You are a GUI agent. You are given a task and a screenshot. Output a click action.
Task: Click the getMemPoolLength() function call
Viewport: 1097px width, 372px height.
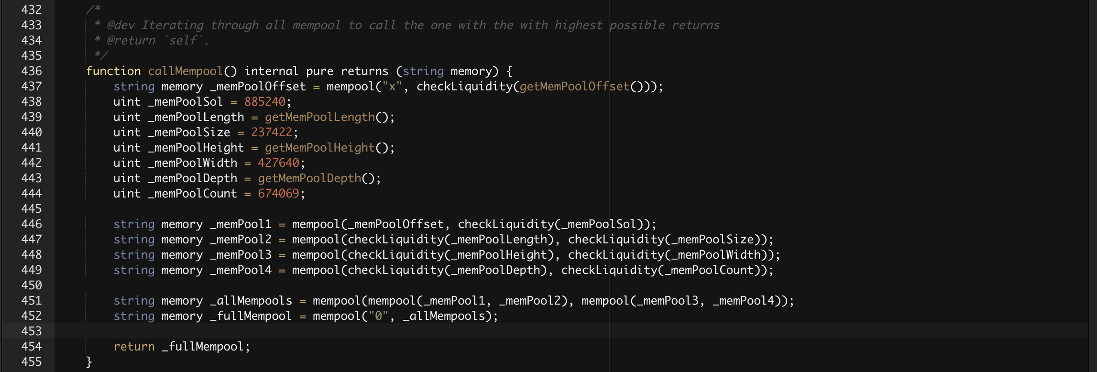tap(329, 117)
